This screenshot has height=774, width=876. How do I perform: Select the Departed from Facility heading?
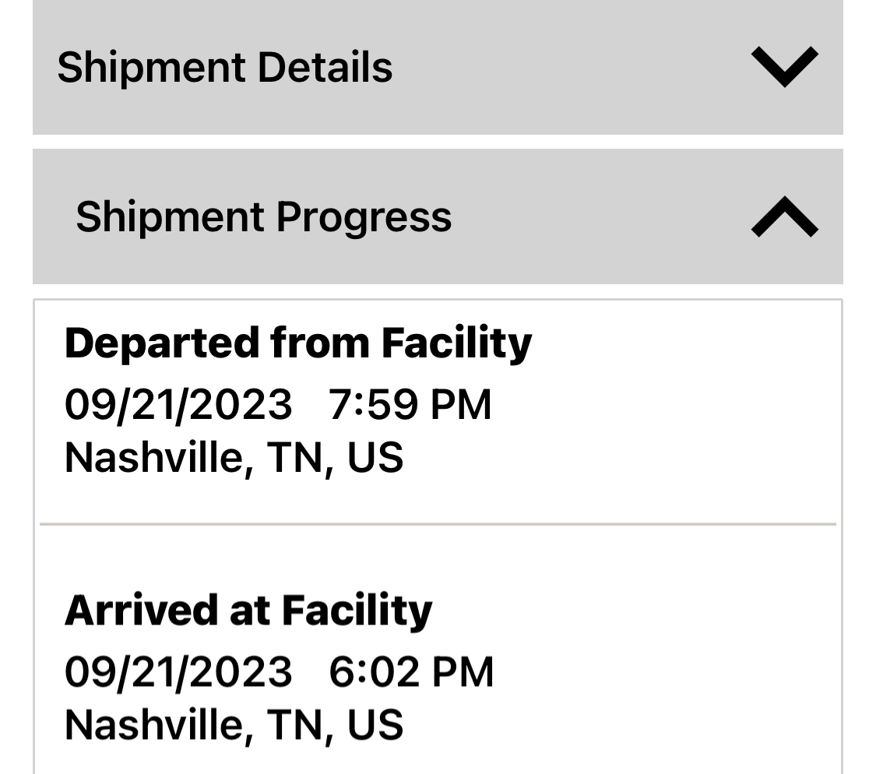click(298, 343)
